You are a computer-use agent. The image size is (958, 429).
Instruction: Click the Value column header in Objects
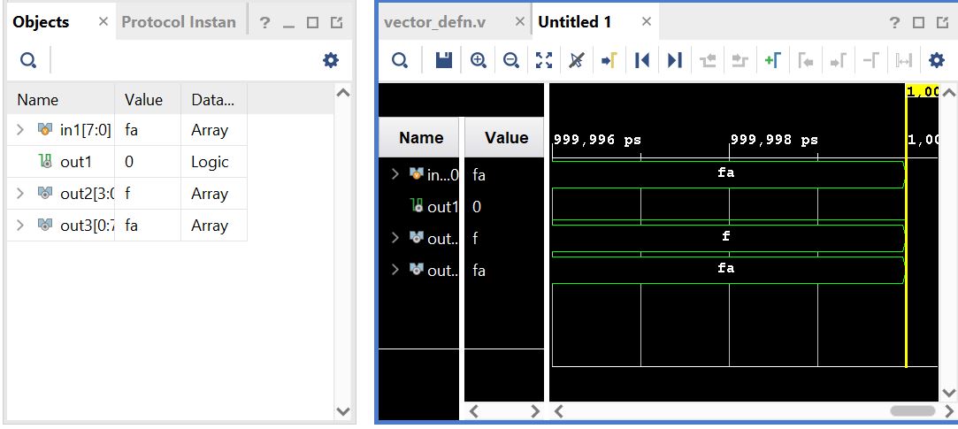pos(144,100)
